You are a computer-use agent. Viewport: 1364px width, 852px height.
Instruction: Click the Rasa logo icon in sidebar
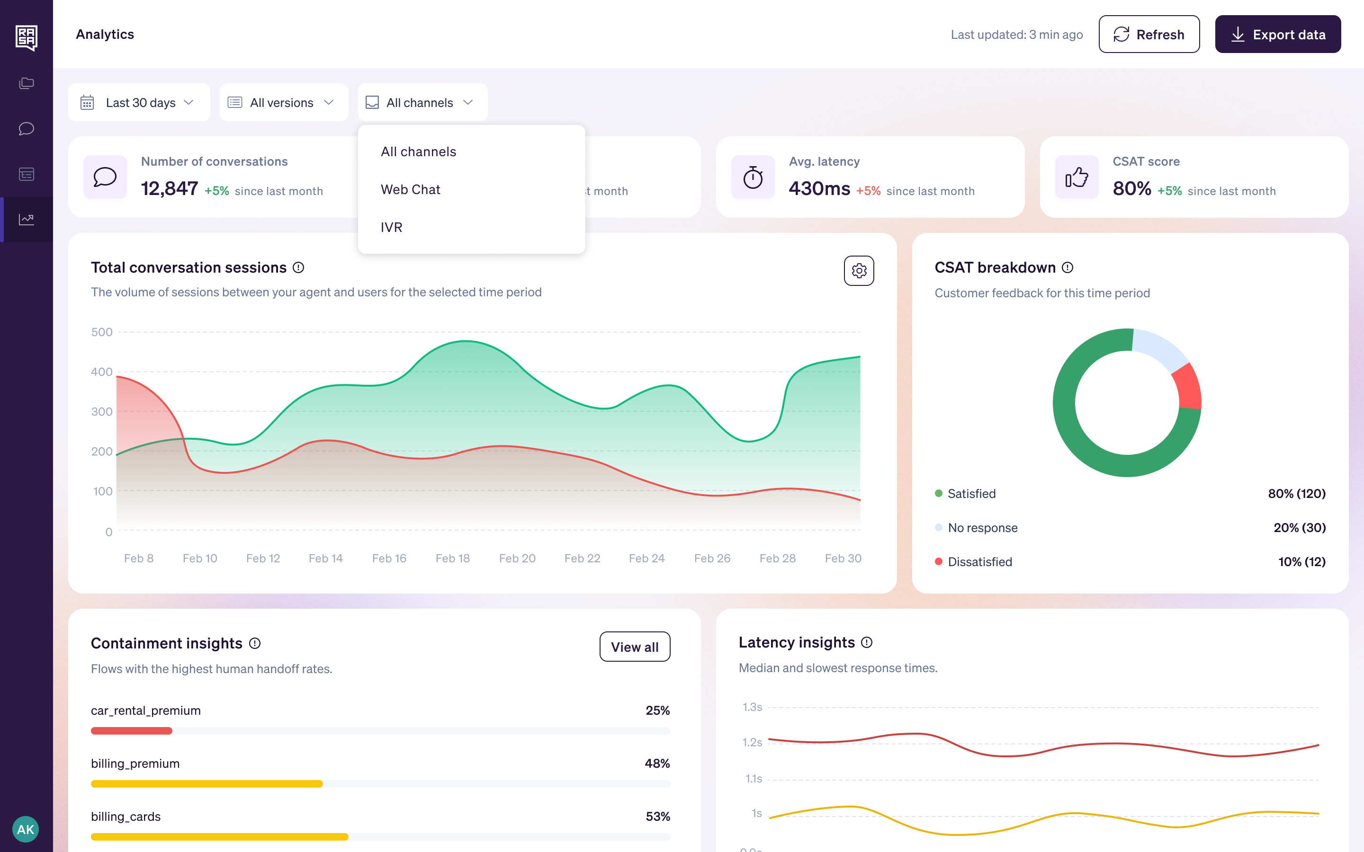pos(27,37)
